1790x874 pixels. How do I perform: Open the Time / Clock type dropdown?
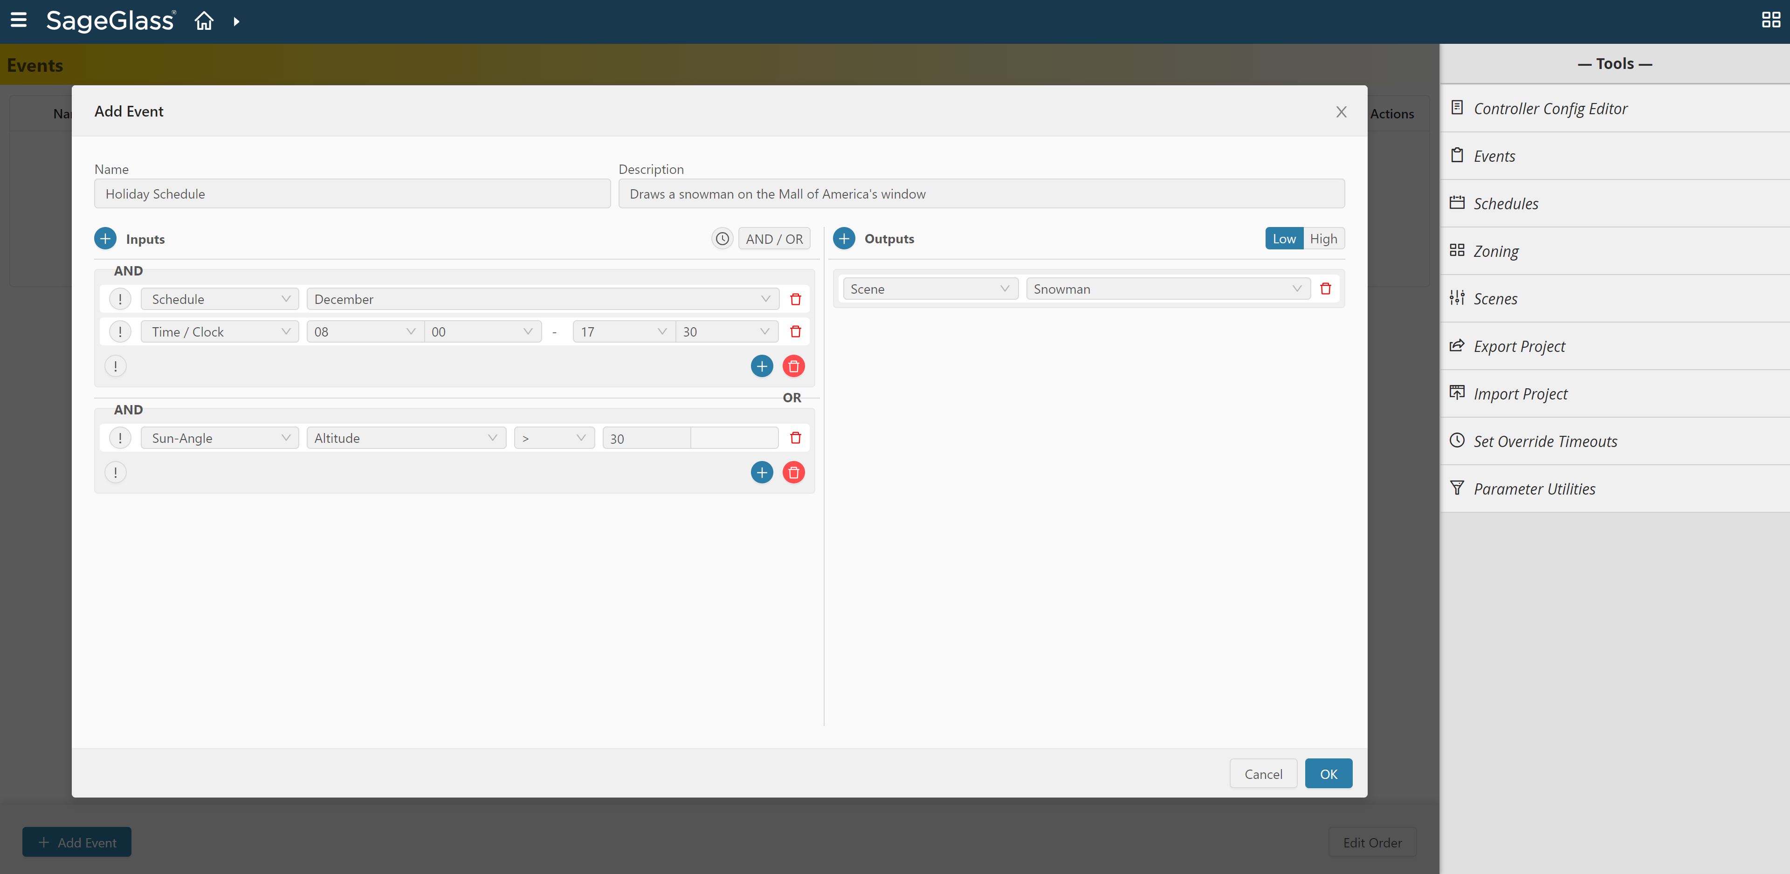tap(220, 332)
